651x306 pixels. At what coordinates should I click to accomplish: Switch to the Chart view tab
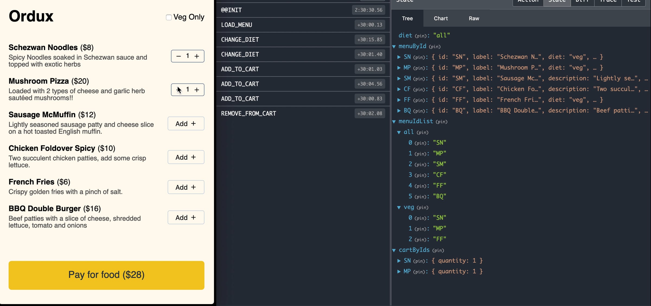441,18
